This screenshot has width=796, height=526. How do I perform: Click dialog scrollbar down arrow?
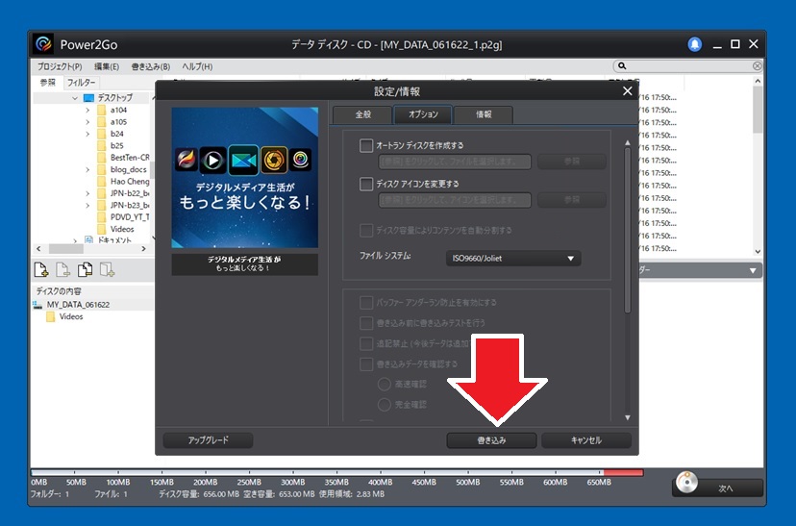pos(628,417)
